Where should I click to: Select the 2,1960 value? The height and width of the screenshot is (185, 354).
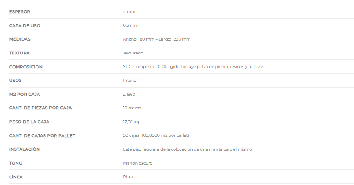click(x=129, y=94)
